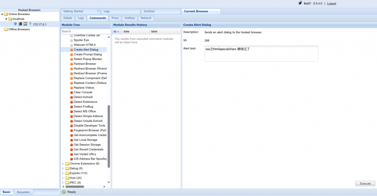Image resolution: width=377 pixels, height=196 pixels.
Task: Click the Windows OS icon beside 172.17.0.1
Action: click(x=20, y=24)
